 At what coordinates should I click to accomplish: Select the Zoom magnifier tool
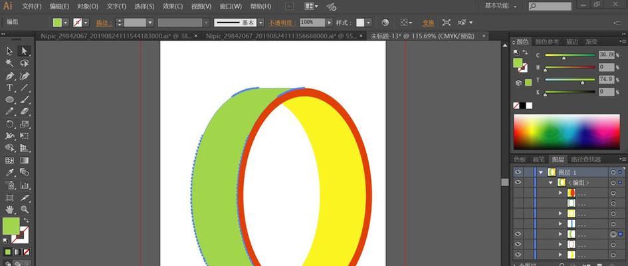pos(25,209)
